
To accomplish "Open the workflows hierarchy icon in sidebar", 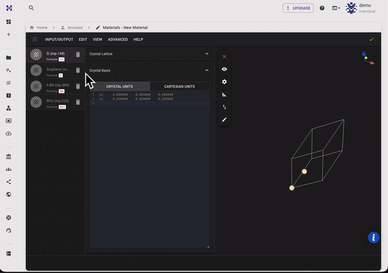I will (x=8, y=108).
